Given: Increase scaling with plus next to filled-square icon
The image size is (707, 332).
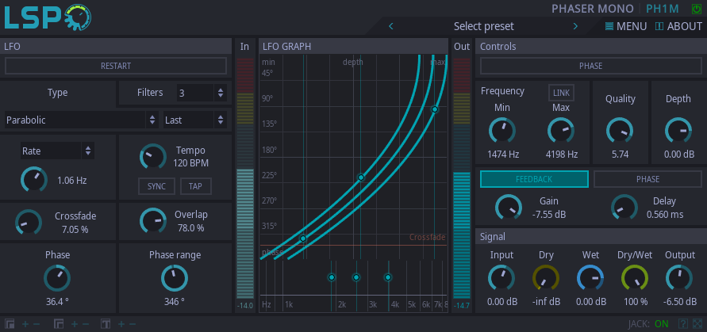Looking at the screenshot, I should click(25, 324).
